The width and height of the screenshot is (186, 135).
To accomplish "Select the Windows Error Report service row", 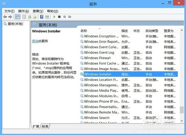I will [x=129, y=42].
